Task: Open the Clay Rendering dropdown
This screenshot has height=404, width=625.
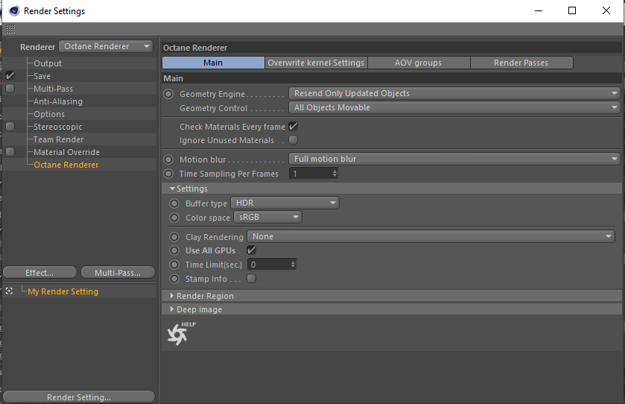Action: point(431,236)
